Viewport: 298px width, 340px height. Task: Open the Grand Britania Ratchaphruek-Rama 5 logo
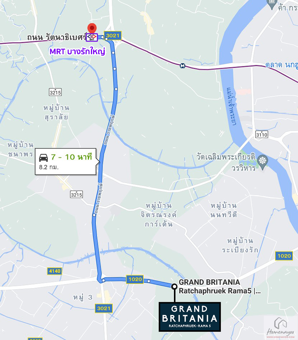[x=190, y=317]
